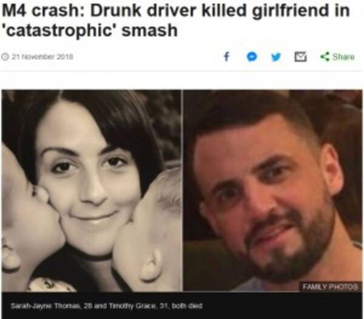Image resolution: width=364 pixels, height=319 pixels.
Task: Click the FAMILY PHOTOS credit label
Action: click(x=331, y=287)
